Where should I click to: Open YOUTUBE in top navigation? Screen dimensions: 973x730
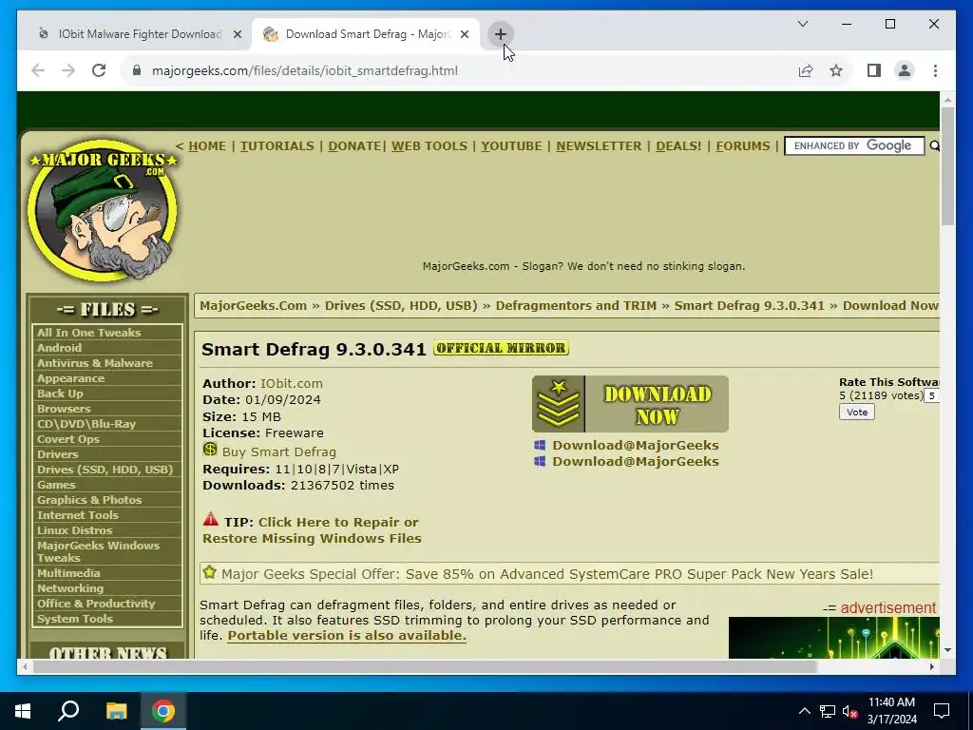511,145
